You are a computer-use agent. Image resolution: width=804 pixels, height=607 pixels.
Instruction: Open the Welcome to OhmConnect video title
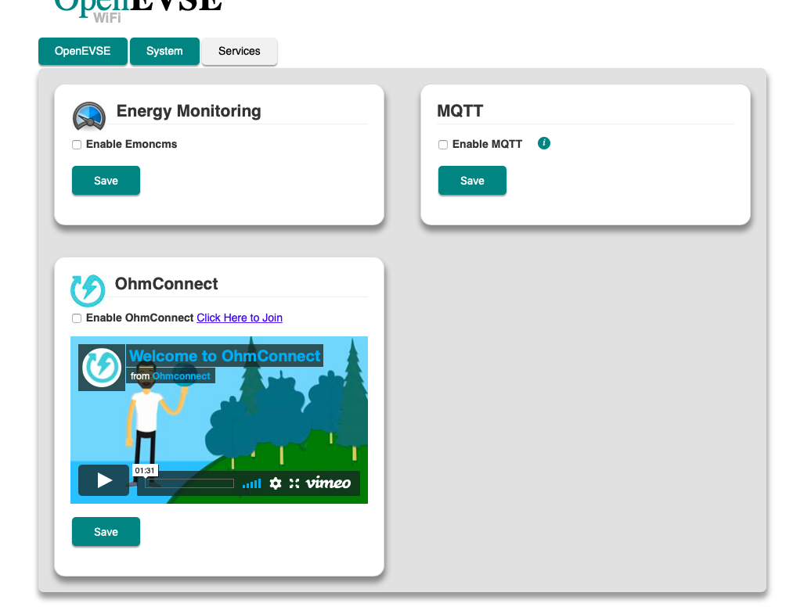pyautogui.click(x=225, y=355)
